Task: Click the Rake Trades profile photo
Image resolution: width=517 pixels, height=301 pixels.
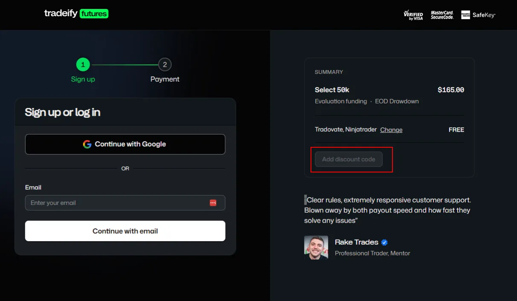Action: click(316, 248)
